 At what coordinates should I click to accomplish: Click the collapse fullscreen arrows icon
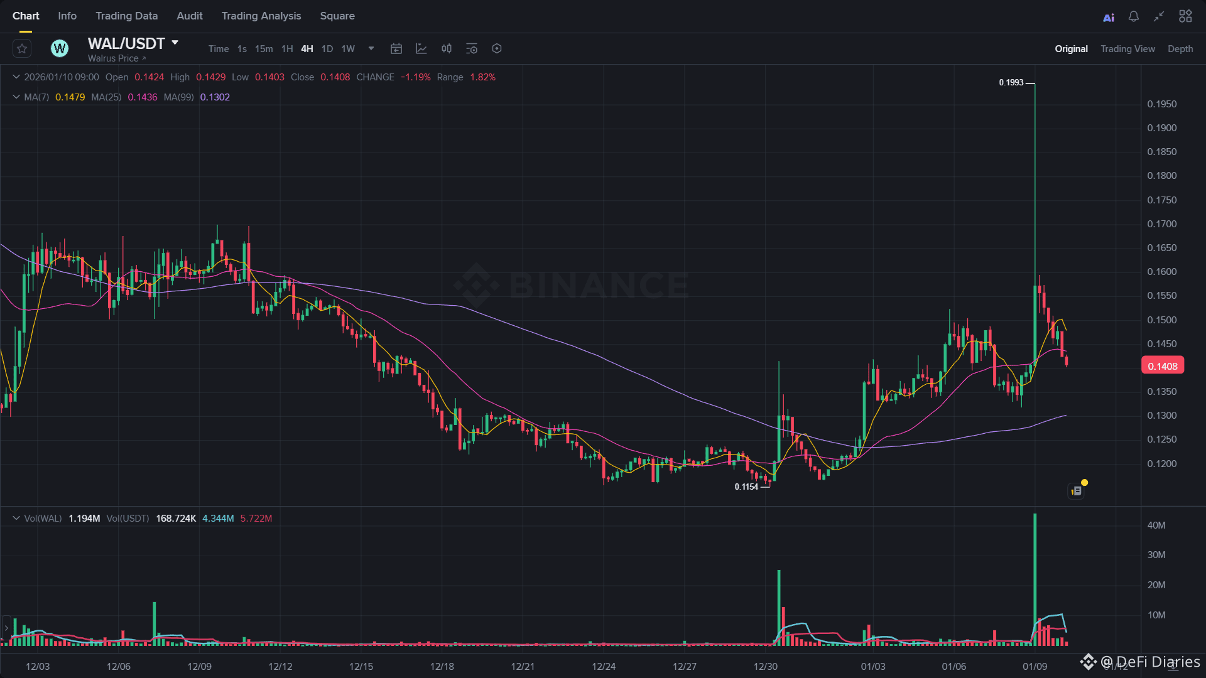pos(1159,16)
